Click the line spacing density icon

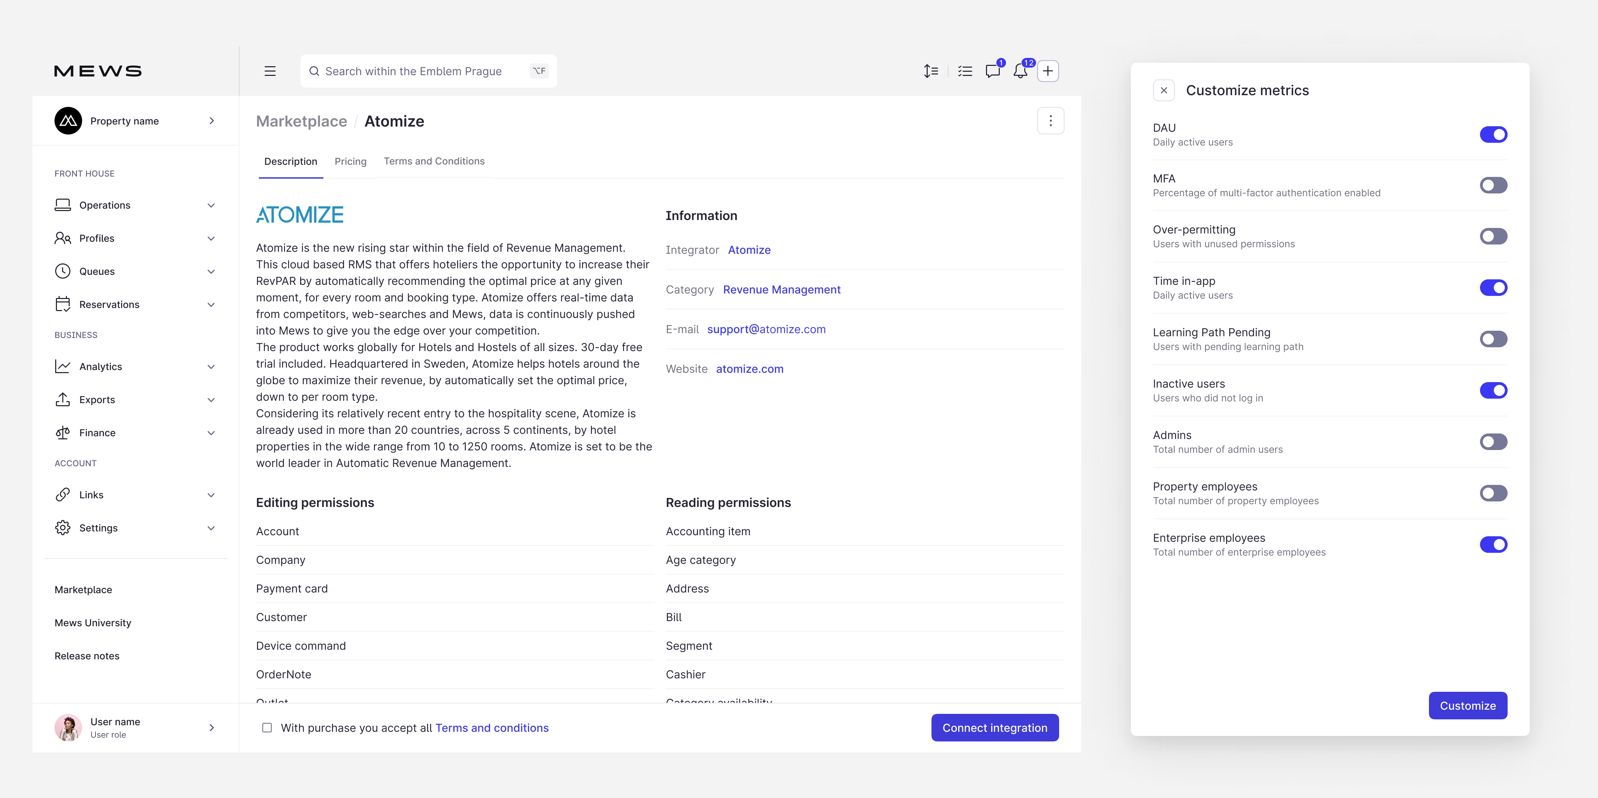(x=930, y=71)
